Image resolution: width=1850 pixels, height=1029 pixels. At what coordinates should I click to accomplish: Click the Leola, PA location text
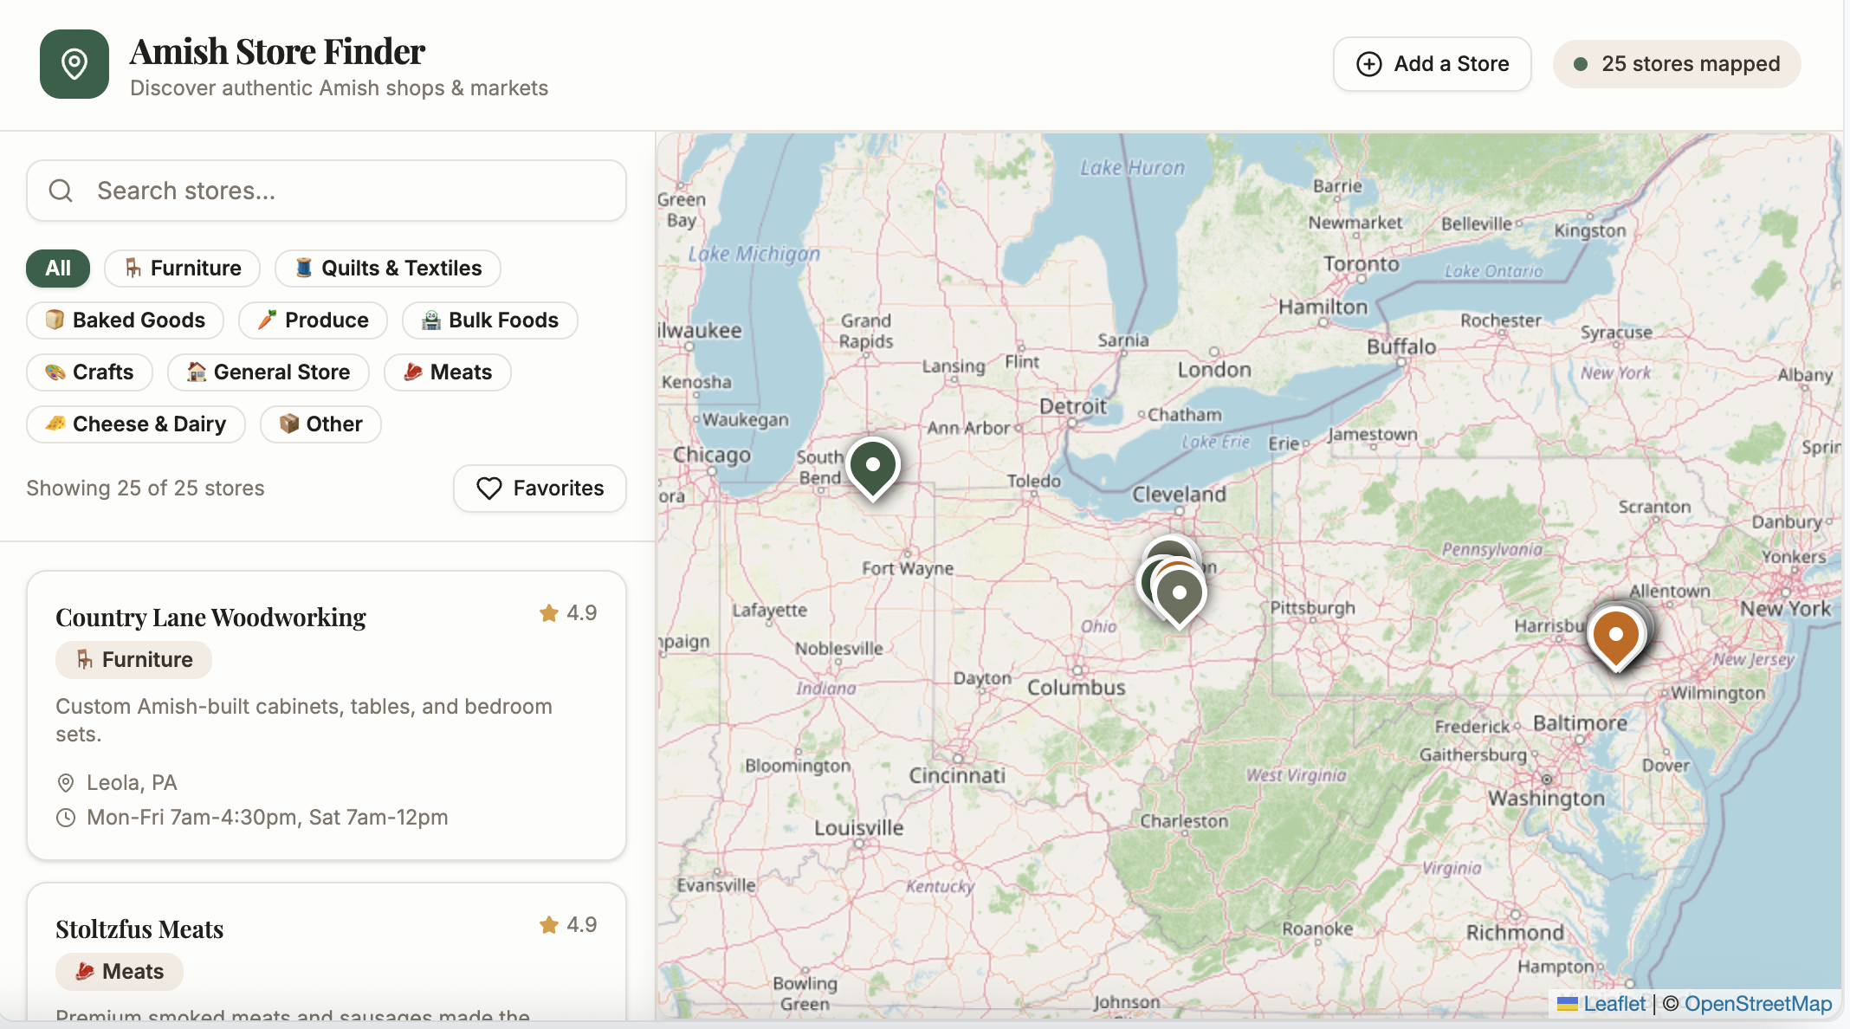(132, 783)
